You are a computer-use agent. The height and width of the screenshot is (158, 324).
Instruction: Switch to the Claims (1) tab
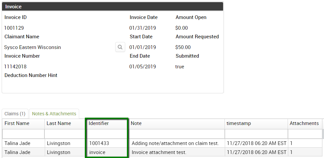tap(15, 114)
